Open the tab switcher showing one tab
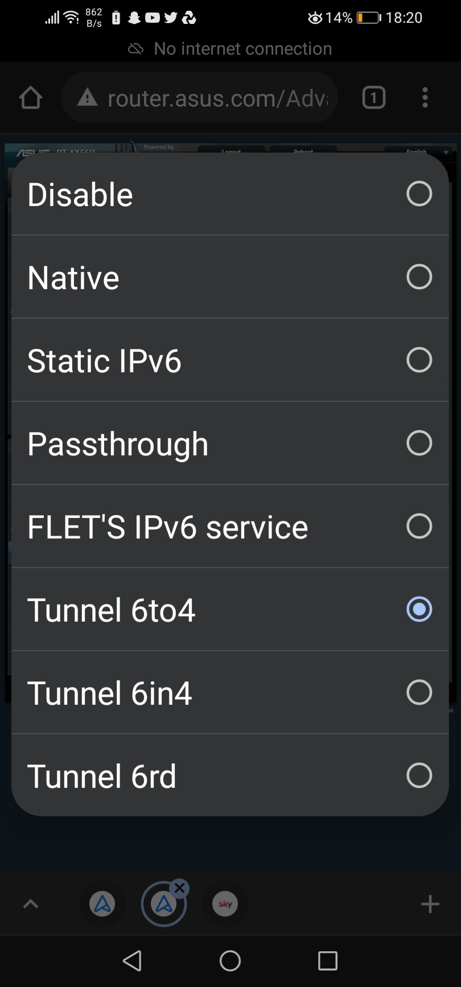The image size is (461, 987). point(373,97)
